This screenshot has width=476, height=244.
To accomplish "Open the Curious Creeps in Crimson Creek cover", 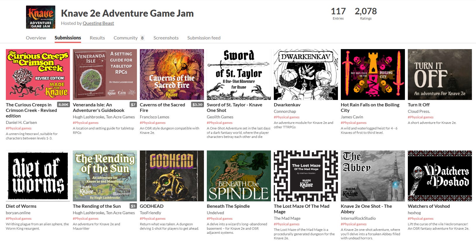I will 38,75.
